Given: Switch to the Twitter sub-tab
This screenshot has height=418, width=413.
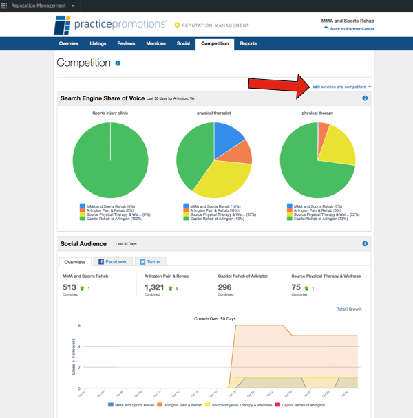Looking at the screenshot, I should click(x=151, y=261).
